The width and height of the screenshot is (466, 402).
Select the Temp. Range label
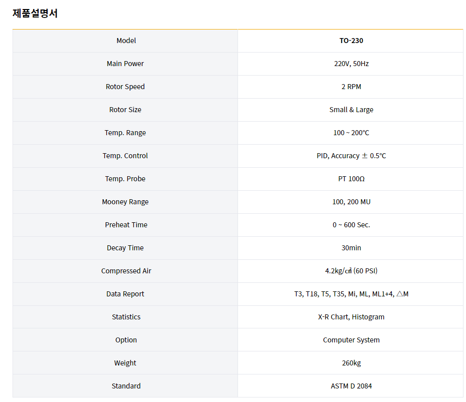click(x=125, y=133)
